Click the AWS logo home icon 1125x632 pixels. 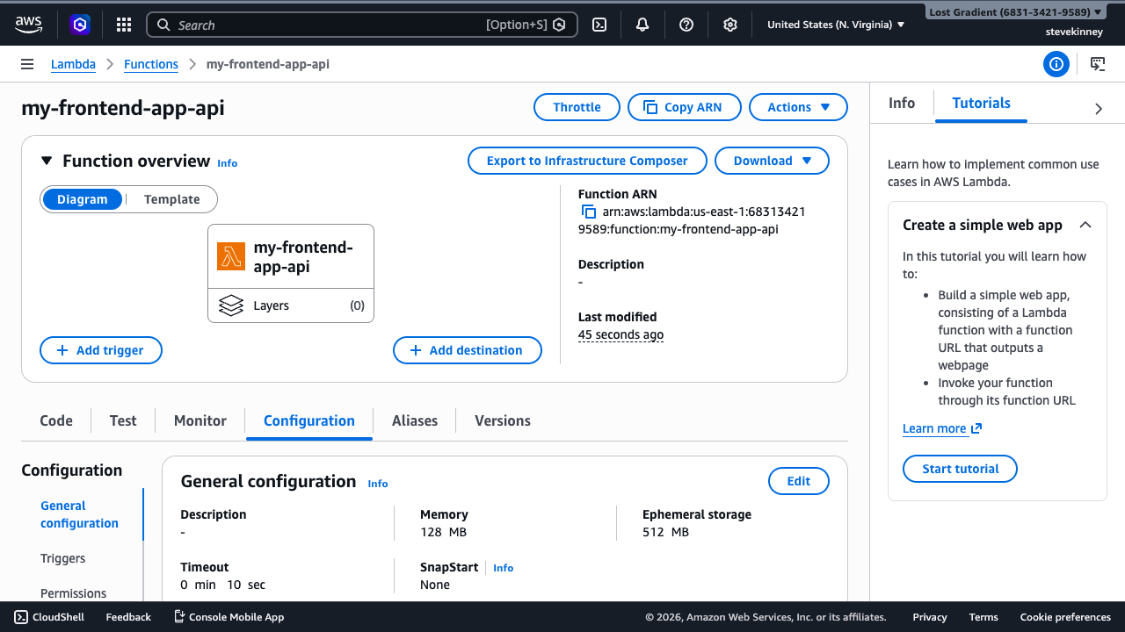point(28,25)
